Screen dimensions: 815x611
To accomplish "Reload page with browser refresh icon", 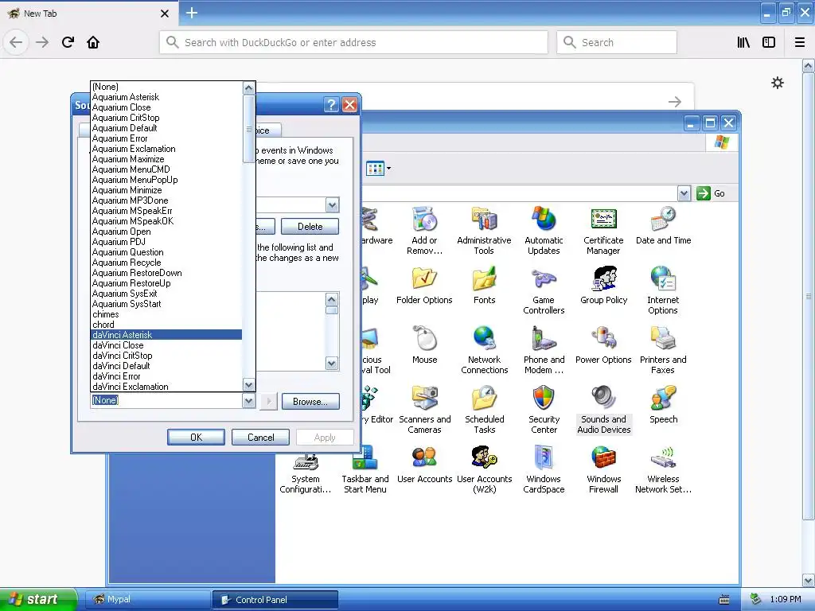I will (68, 42).
